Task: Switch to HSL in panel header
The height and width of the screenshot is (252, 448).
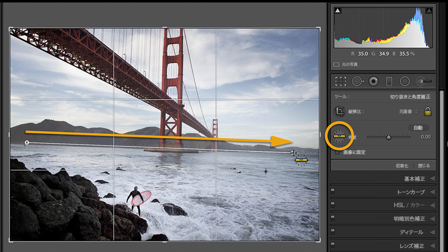Action: pos(399,205)
